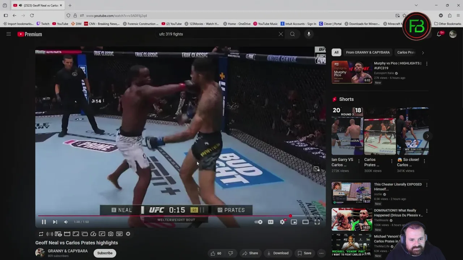Select the Carlos Prates filter chip
The image size is (463, 260).
point(407,52)
